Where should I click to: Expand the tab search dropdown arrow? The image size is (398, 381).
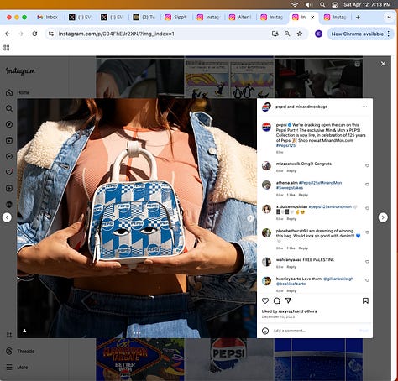pyautogui.click(x=389, y=18)
